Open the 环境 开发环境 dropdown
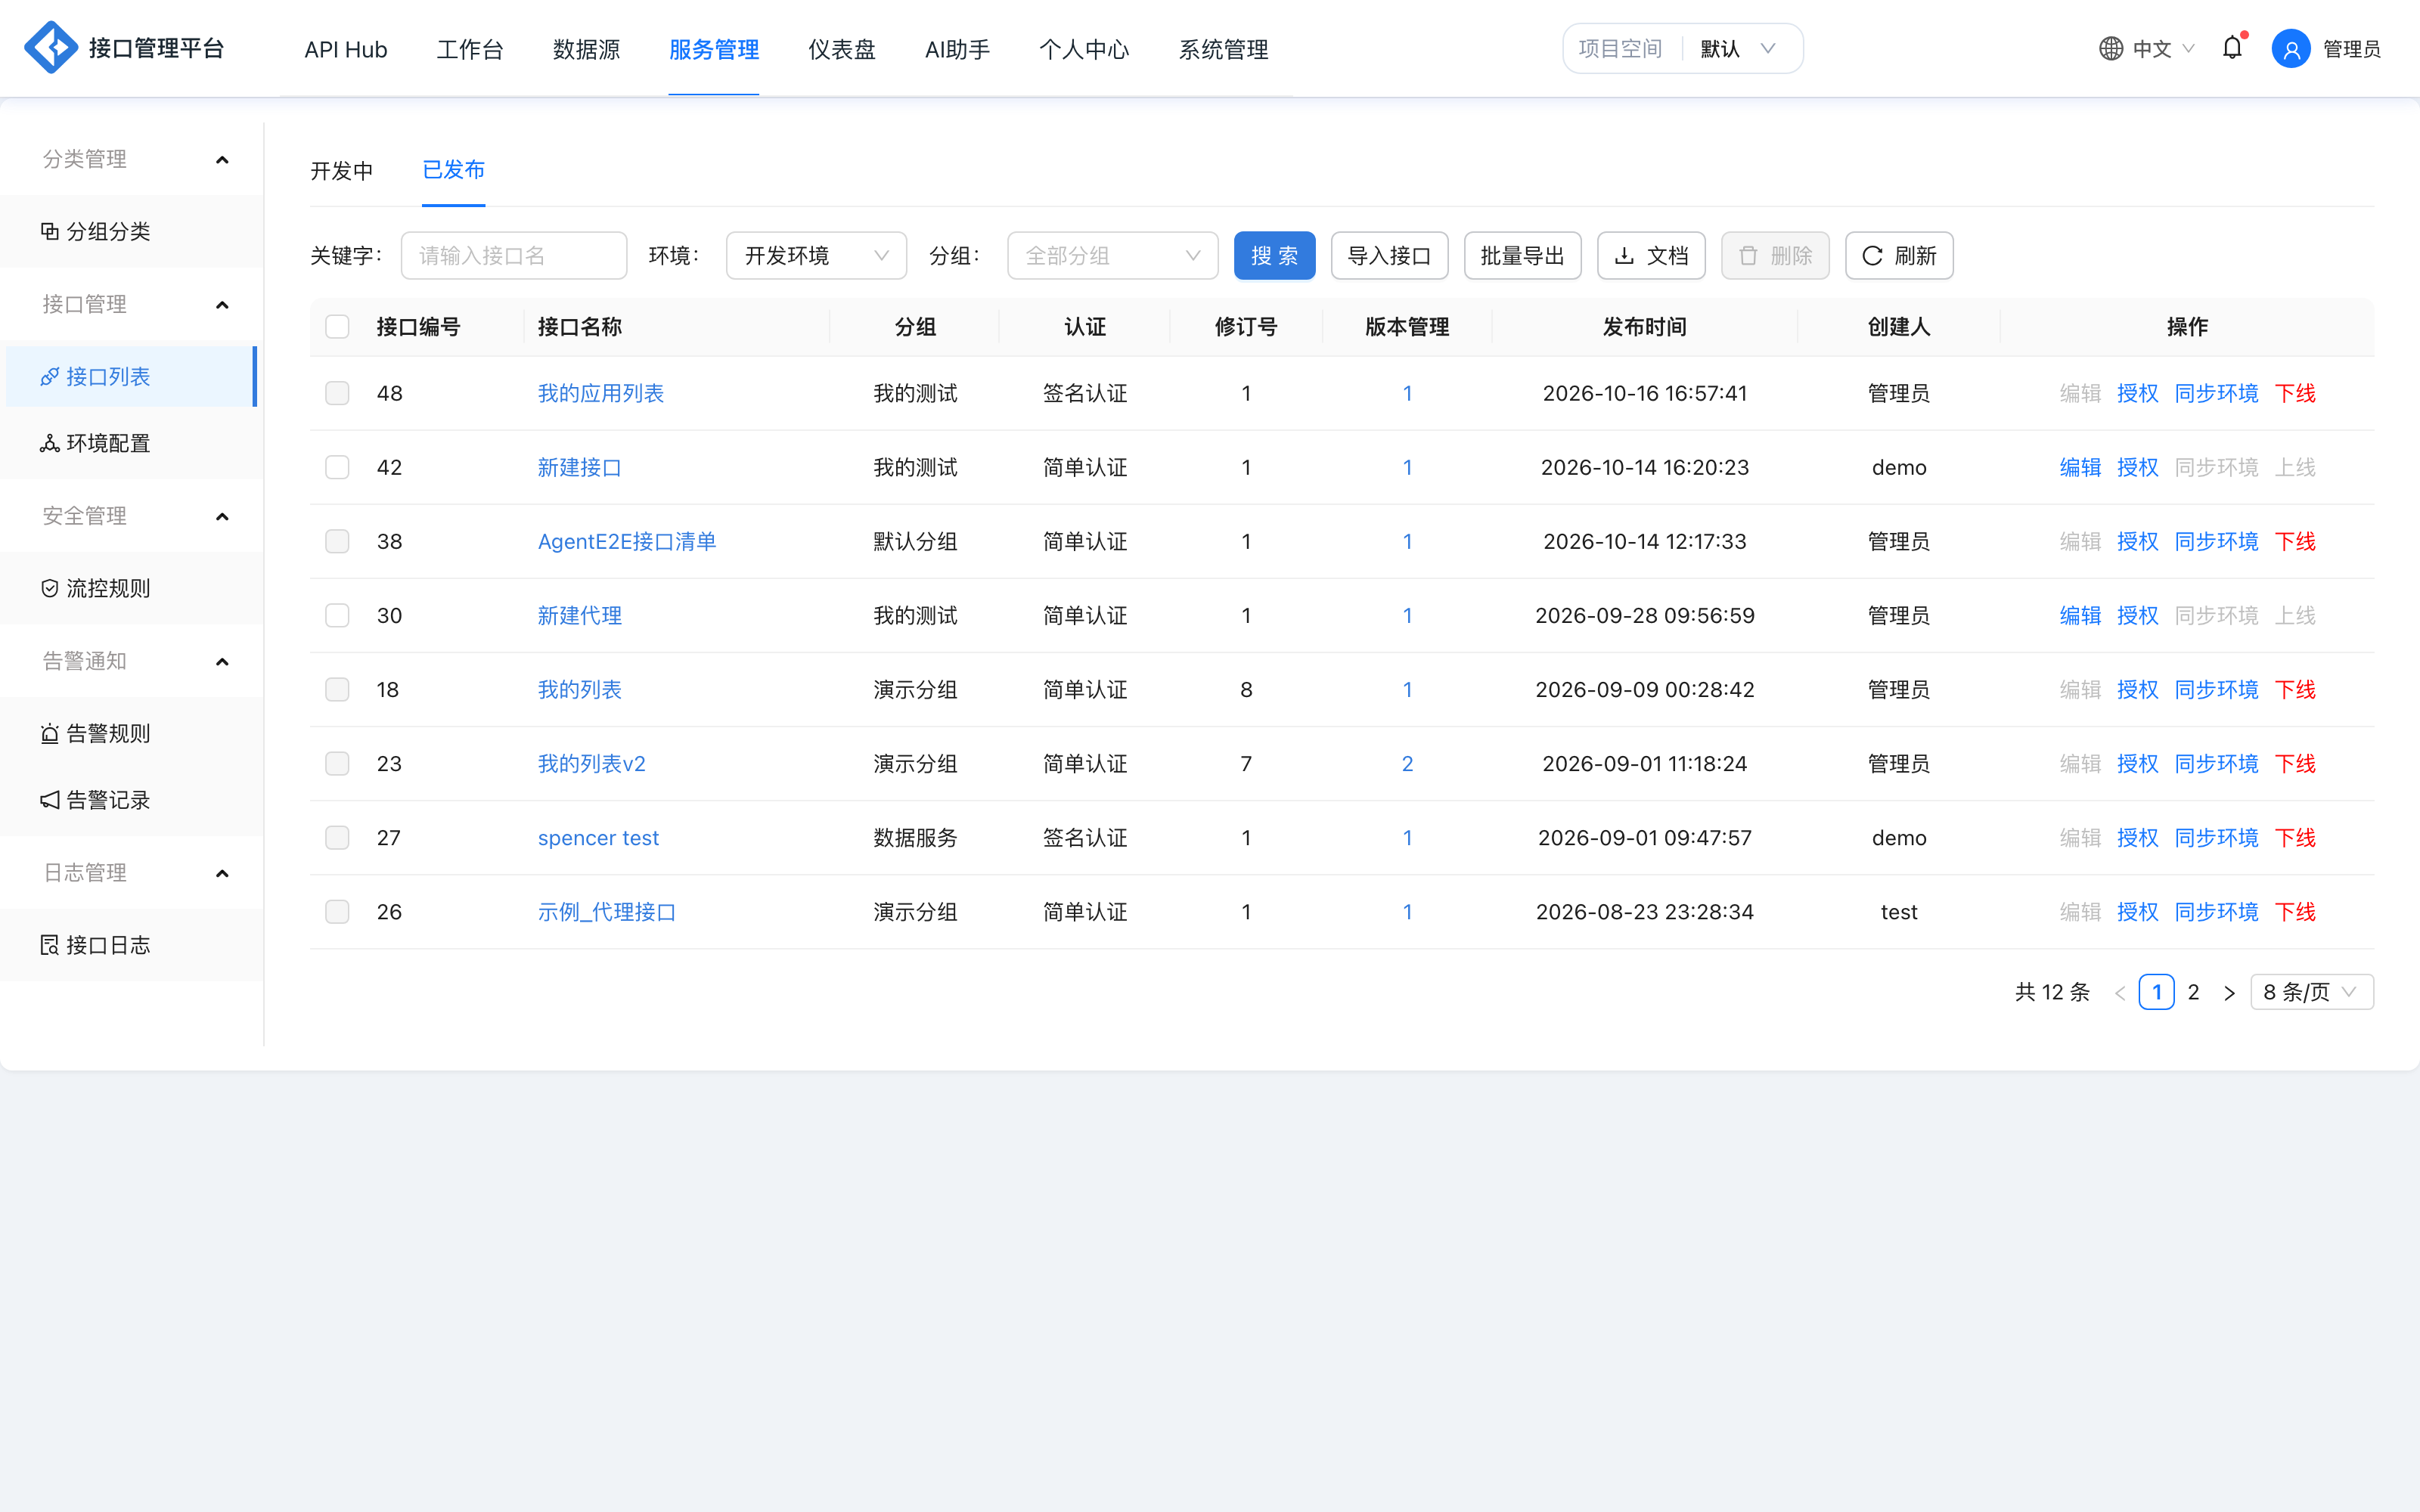2420x1512 pixels. coord(816,256)
